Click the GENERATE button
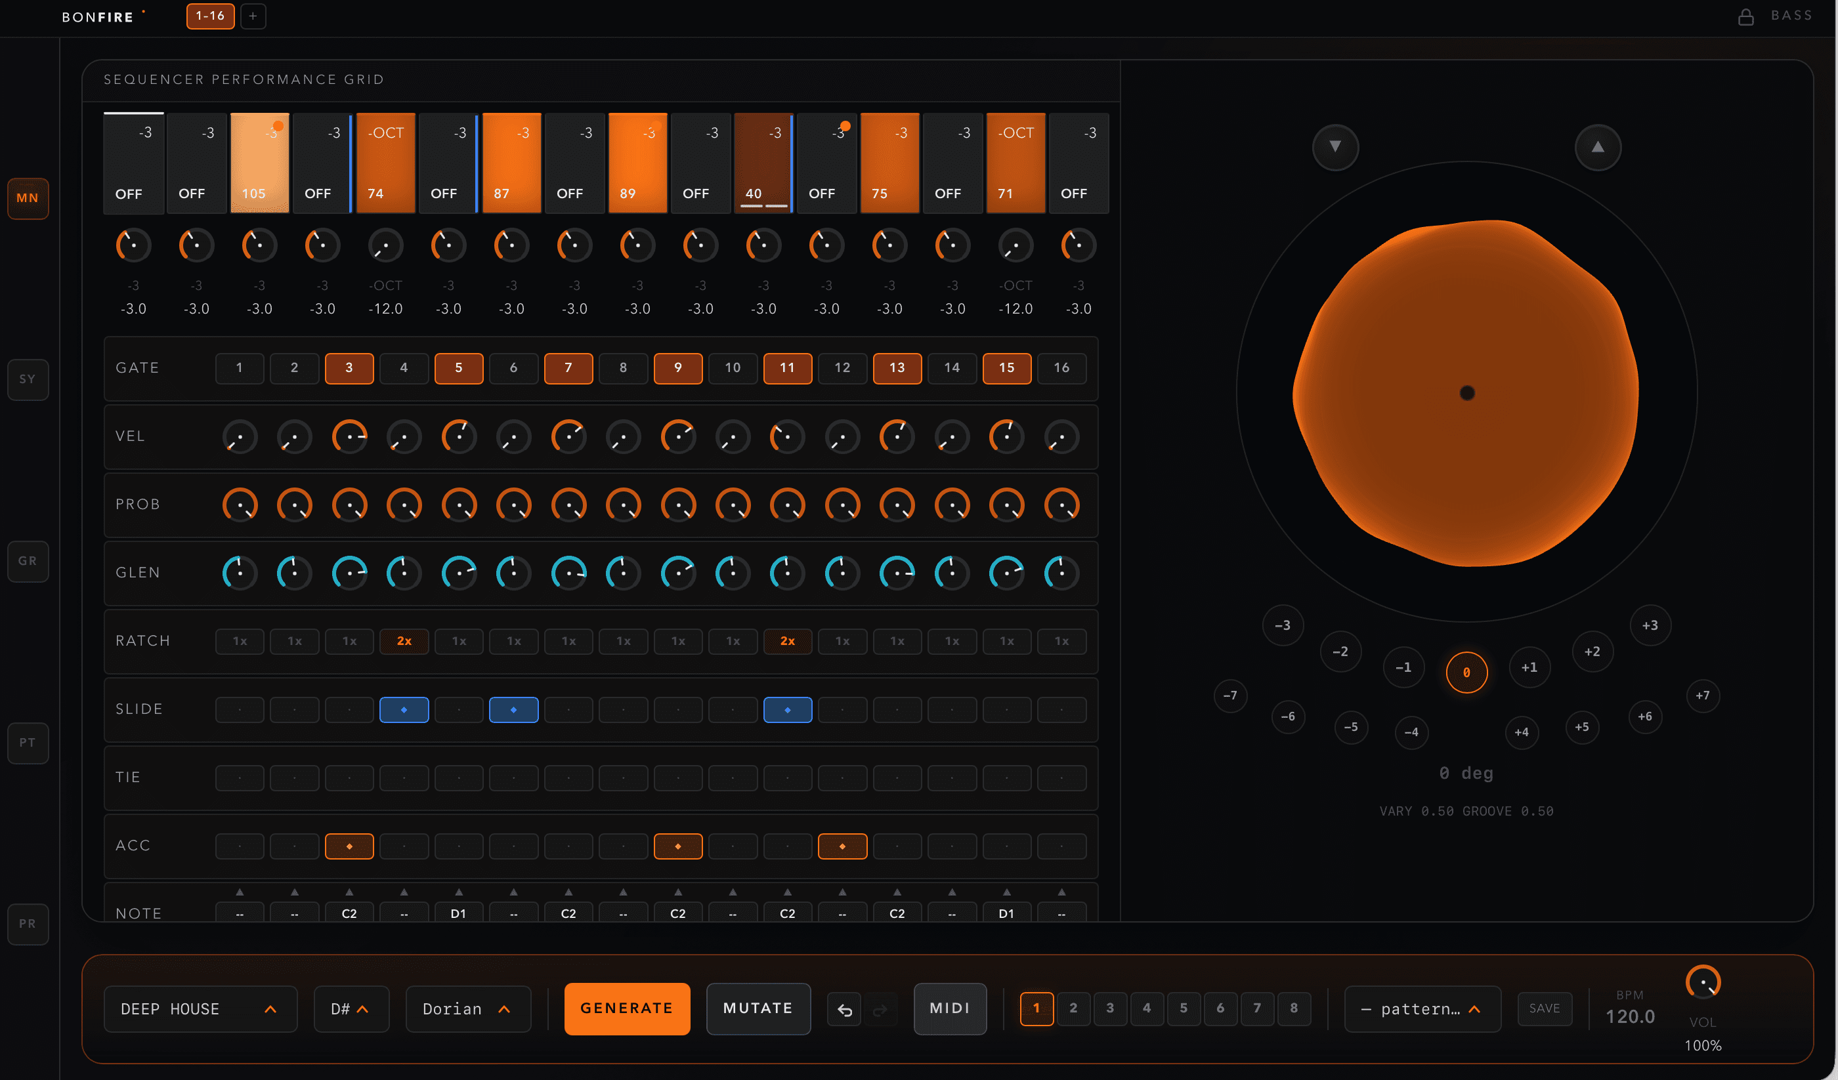The width and height of the screenshot is (1838, 1080). click(x=626, y=1008)
